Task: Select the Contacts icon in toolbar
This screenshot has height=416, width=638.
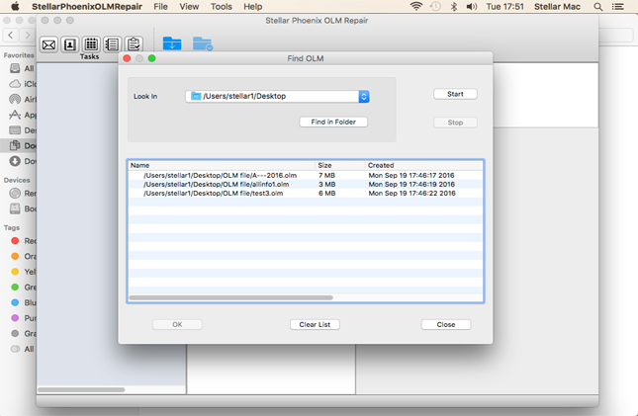Action: 69,44
